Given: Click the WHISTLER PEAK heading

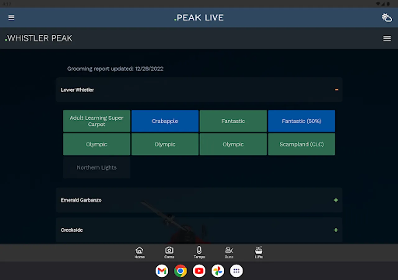Looking at the screenshot, I should tap(39, 38).
